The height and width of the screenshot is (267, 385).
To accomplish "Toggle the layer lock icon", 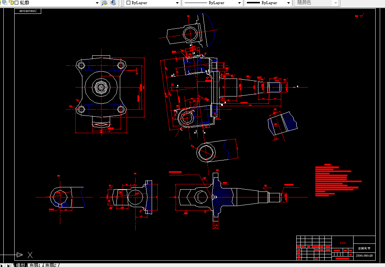I will [11, 3].
